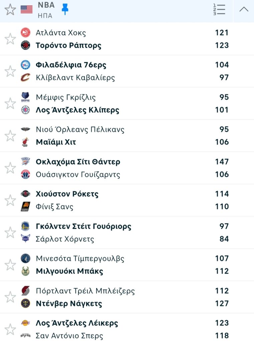Collapse the NBA league section
The width and height of the screenshot is (254, 341).
pyautogui.click(x=244, y=9)
